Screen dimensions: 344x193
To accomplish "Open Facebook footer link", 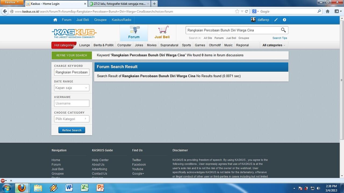I will [139, 165].
